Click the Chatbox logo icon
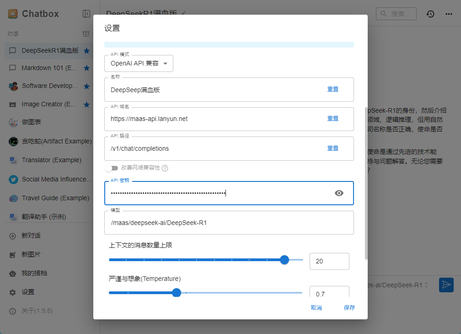This screenshot has width=461, height=334. pyautogui.click(x=13, y=14)
